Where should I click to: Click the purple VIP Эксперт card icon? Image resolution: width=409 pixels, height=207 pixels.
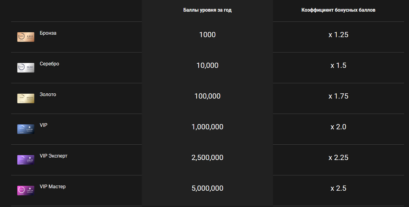[26, 160]
